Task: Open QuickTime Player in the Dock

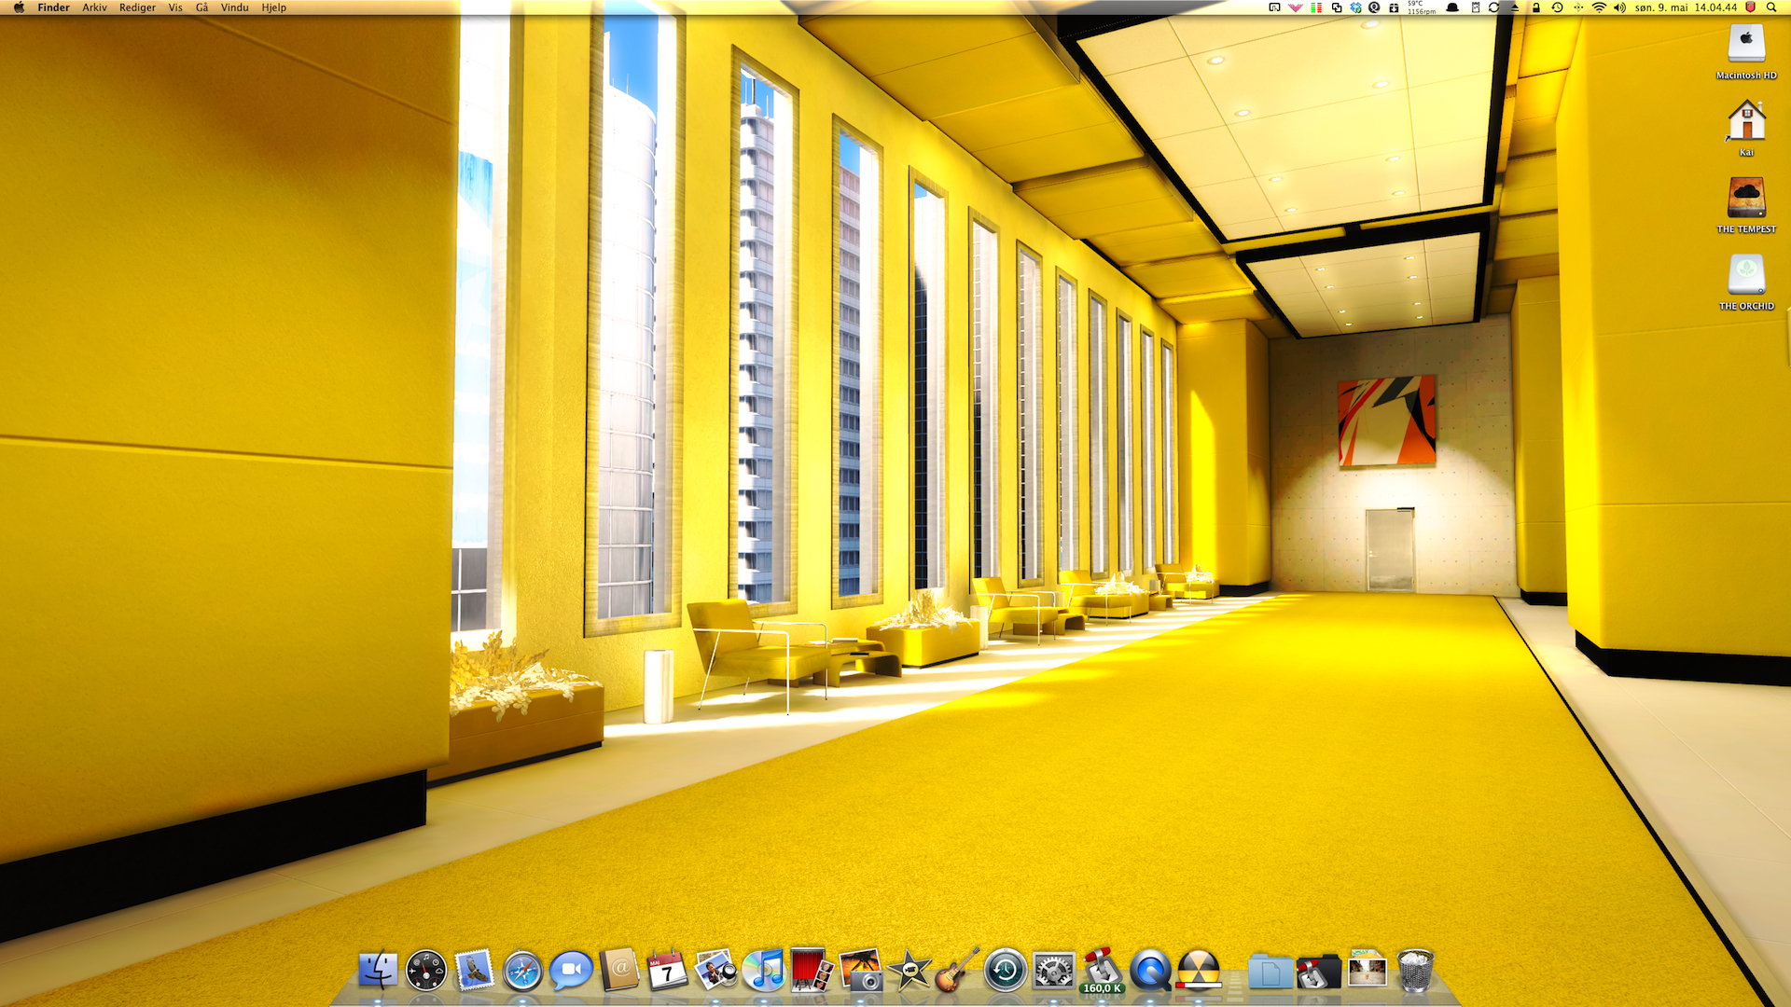Action: click(x=1150, y=972)
